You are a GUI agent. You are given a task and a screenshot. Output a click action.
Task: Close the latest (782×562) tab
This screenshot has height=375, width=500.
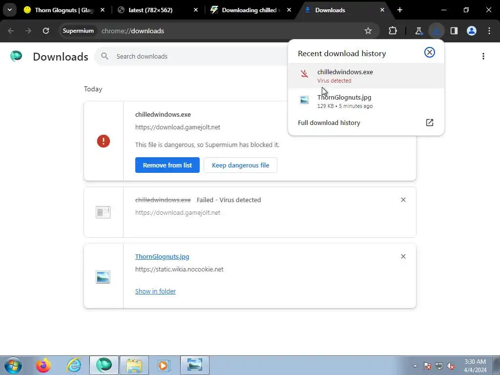pos(196,10)
